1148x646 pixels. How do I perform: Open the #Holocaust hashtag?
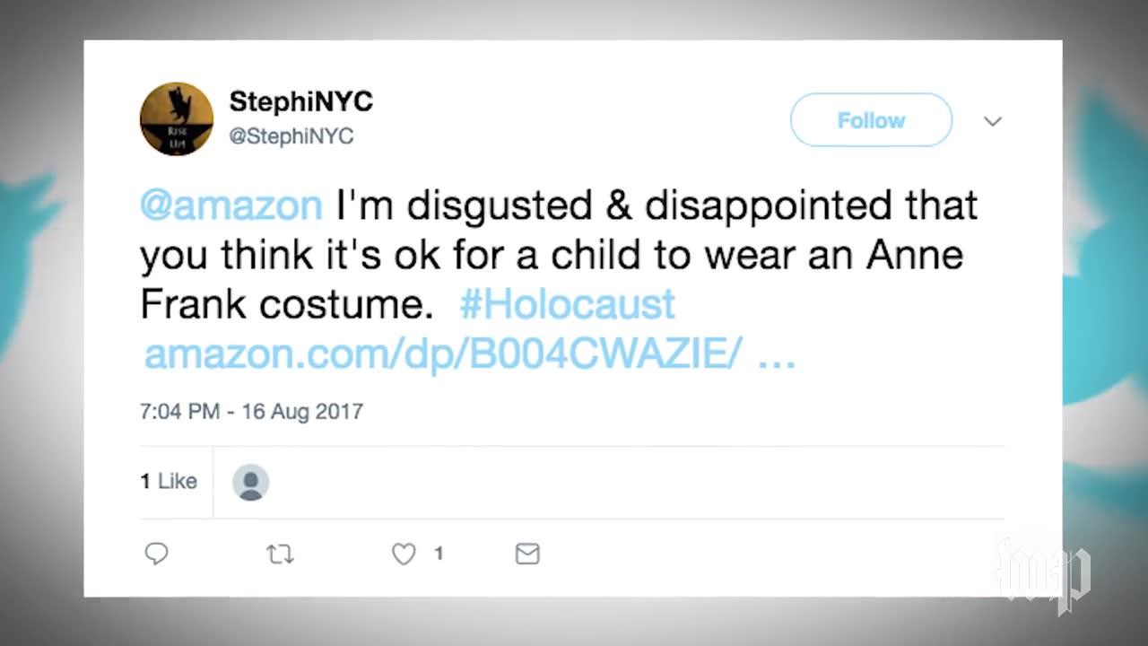(x=567, y=305)
